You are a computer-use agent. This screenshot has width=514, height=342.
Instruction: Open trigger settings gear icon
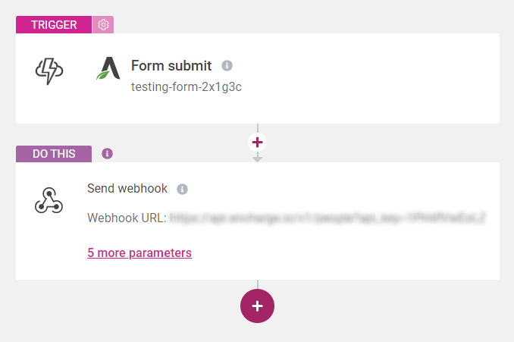click(103, 25)
